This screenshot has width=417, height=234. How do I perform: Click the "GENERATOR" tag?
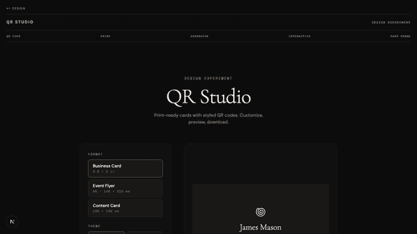[199, 36]
